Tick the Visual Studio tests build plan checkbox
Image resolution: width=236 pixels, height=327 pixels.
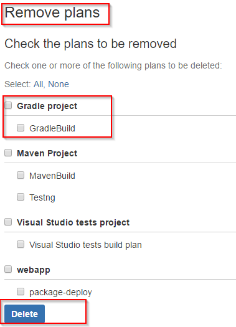[x=21, y=244]
